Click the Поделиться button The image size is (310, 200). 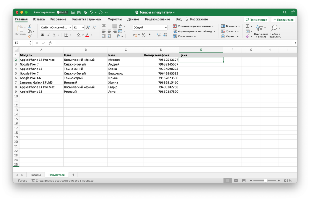[x=283, y=20]
